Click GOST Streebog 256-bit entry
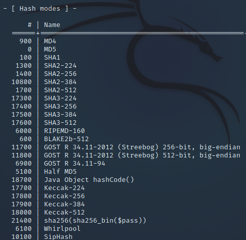Viewport: 246px width, 240px height. (142, 147)
